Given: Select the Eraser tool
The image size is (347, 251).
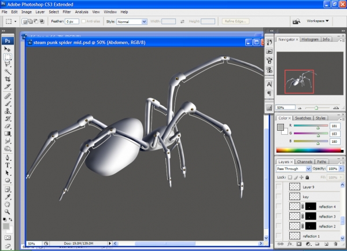Looking at the screenshot, I should click(8, 126).
